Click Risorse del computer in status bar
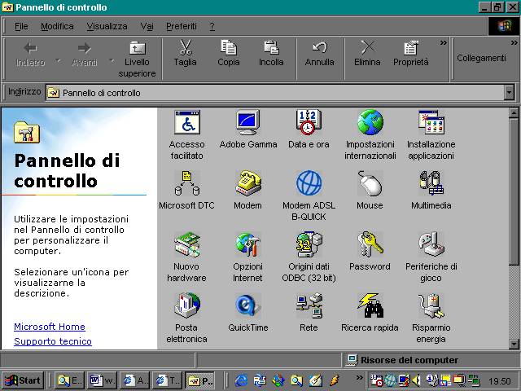The height and width of the screenshot is (391, 521). (x=409, y=360)
